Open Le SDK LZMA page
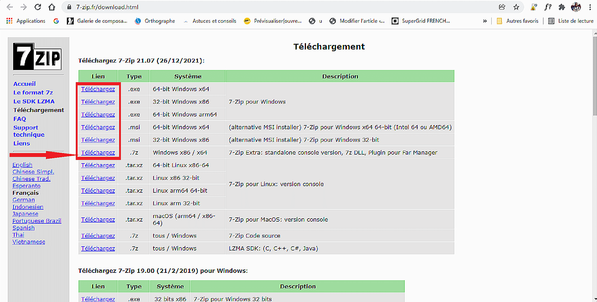The height and width of the screenshot is (302, 597). point(34,101)
